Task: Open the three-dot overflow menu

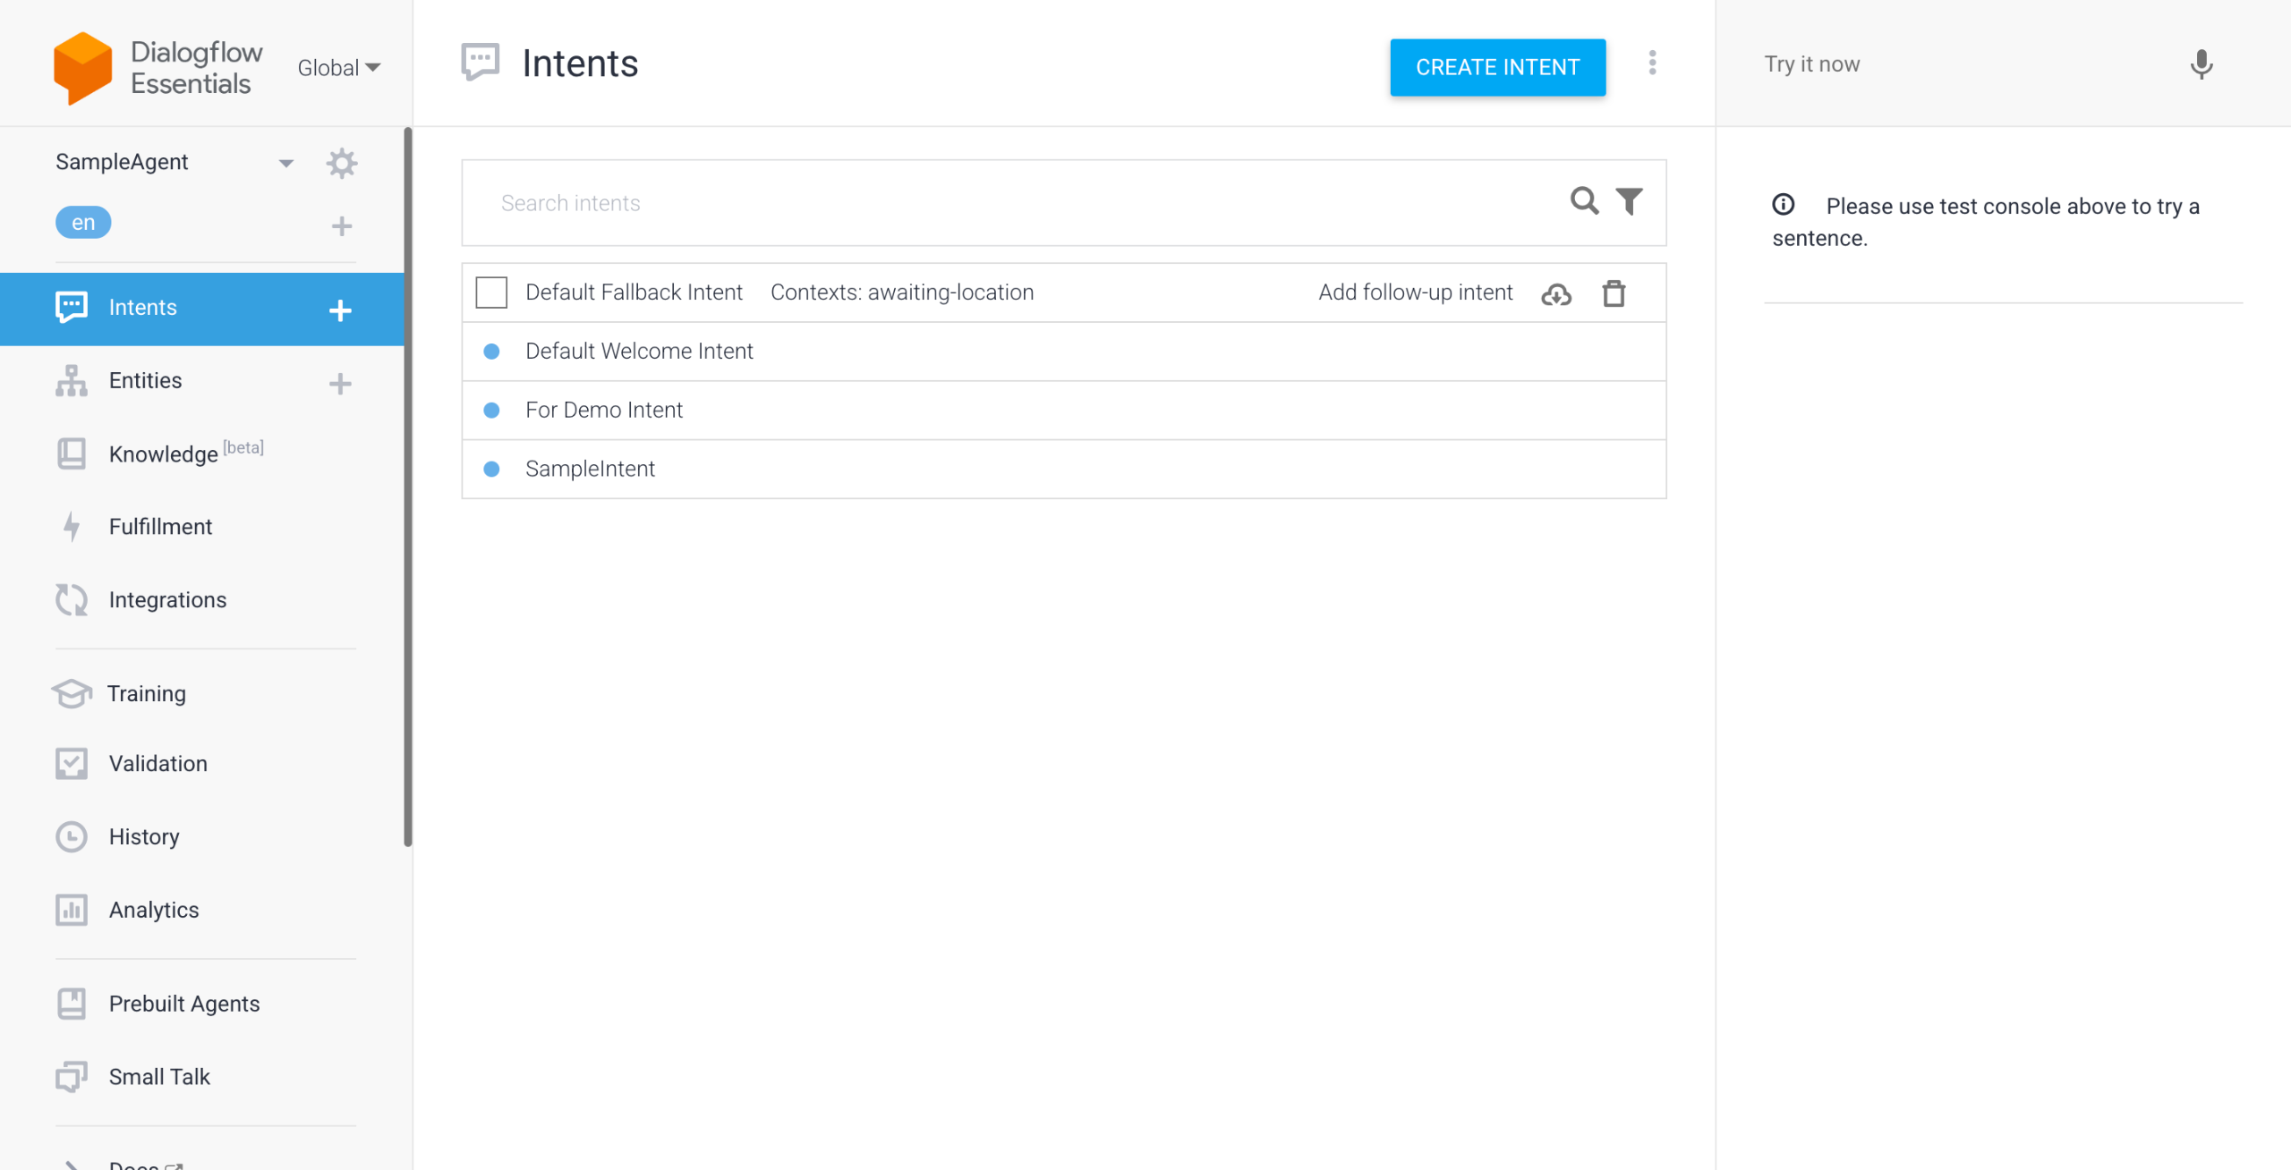Action: click(x=1653, y=64)
